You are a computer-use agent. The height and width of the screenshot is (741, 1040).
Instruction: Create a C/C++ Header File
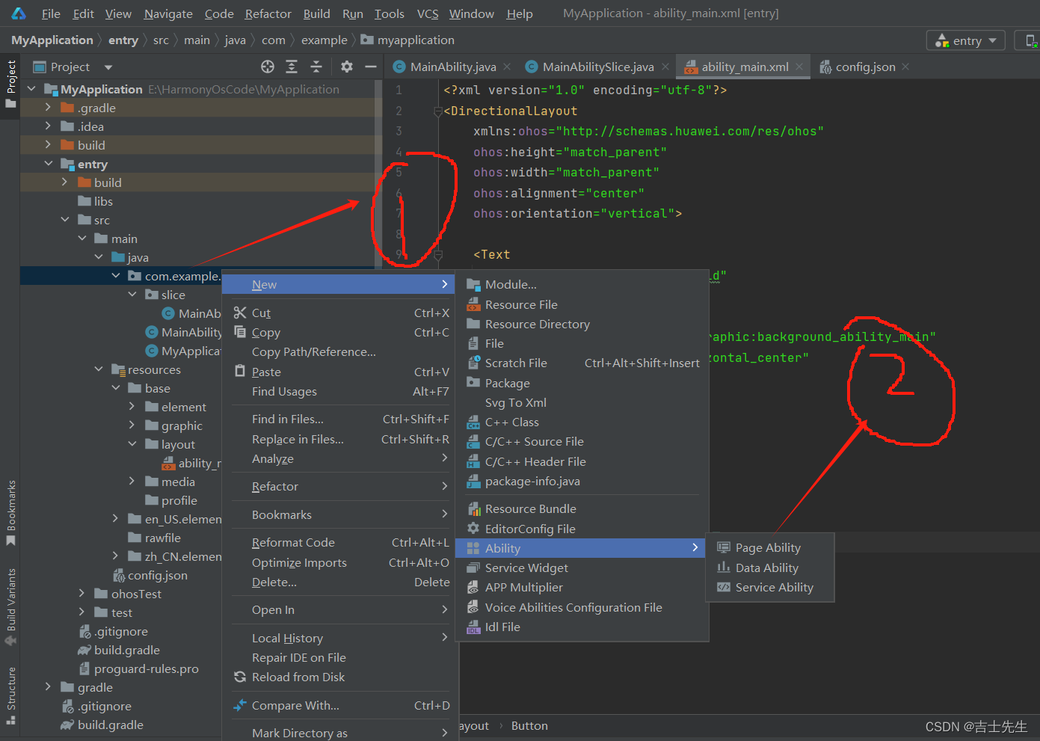pyautogui.click(x=582, y=461)
